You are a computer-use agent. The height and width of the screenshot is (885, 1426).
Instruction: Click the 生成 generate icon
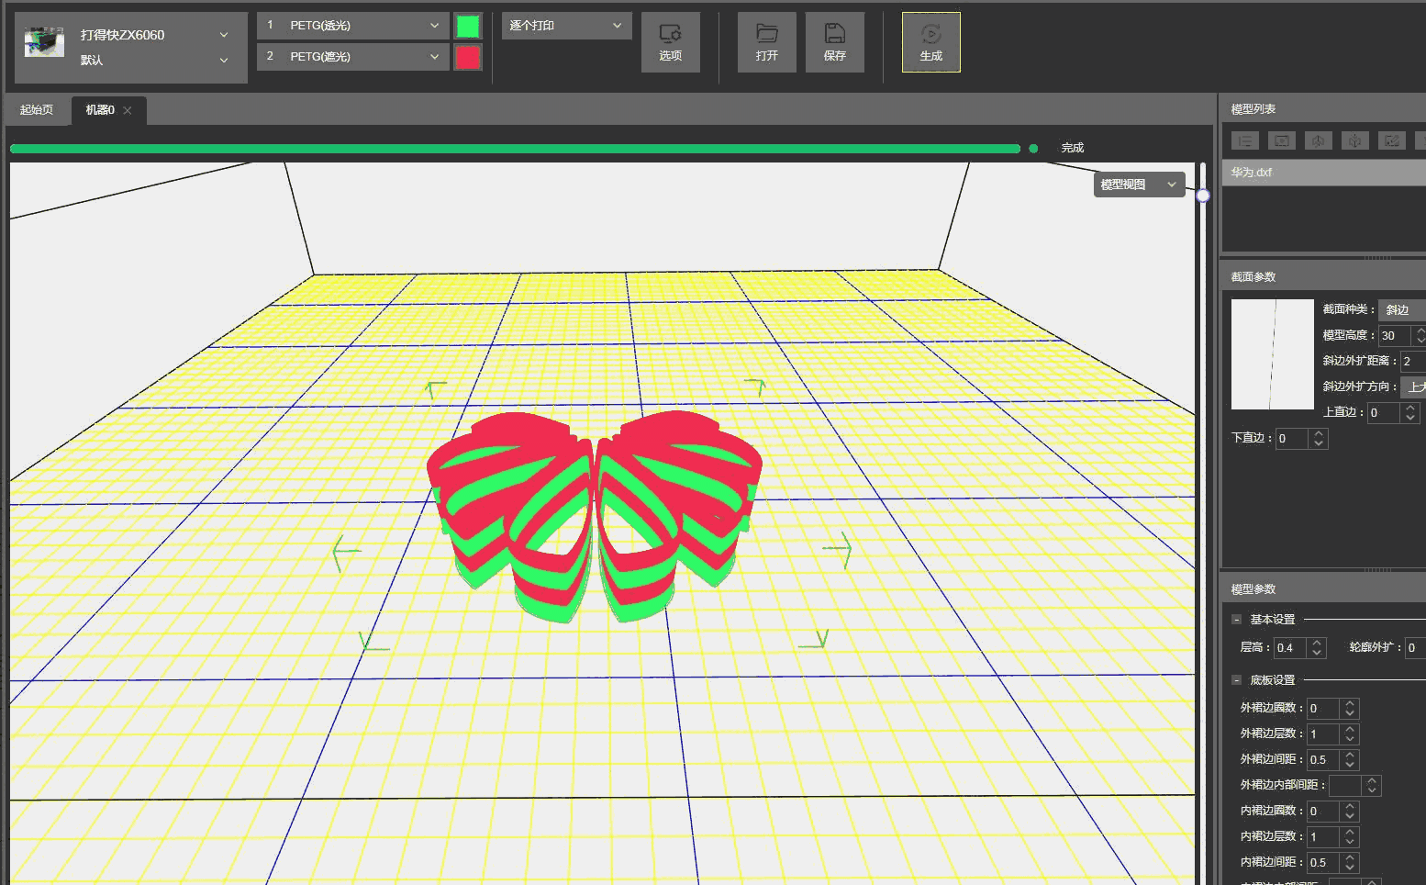(x=930, y=42)
